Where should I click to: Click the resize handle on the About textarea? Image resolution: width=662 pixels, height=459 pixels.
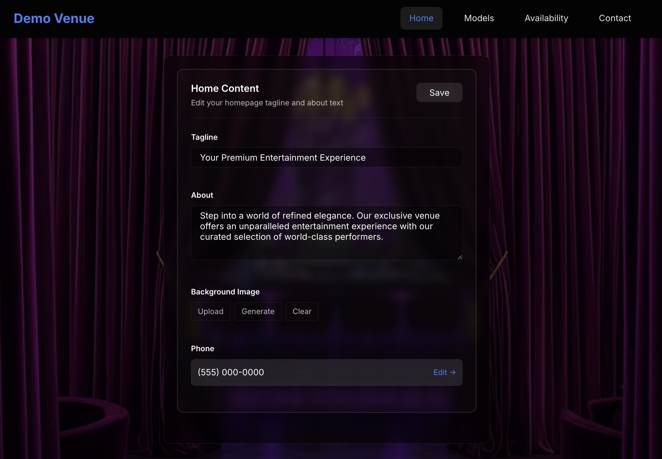coord(460,257)
